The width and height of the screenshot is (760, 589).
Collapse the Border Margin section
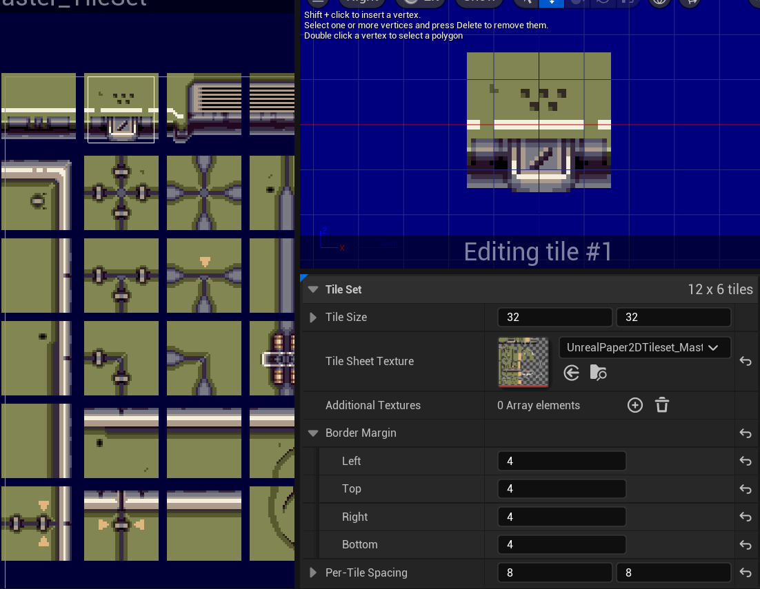coord(312,433)
